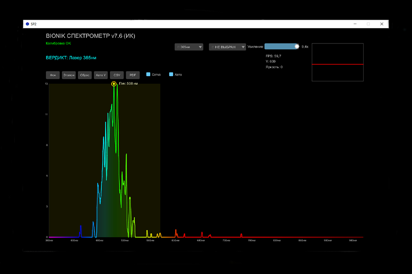Click the Яркость: 0 readout
The width and height of the screenshot is (412, 274).
(x=274, y=67)
